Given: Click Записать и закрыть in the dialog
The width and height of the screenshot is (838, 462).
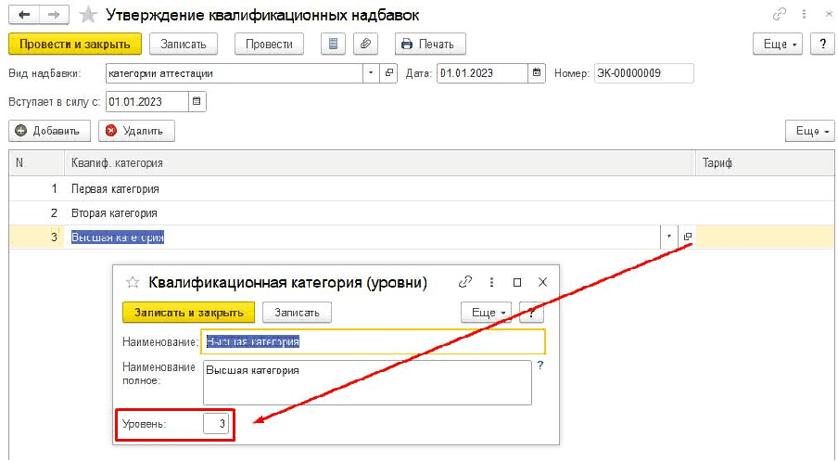Looking at the screenshot, I should click(189, 313).
